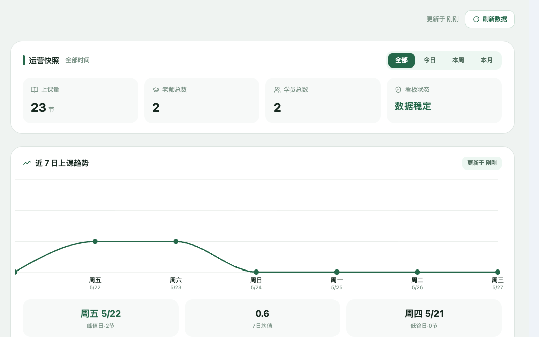
Task: Click the 更新于 刚刚 badge in the chart card
Action: (x=482, y=163)
